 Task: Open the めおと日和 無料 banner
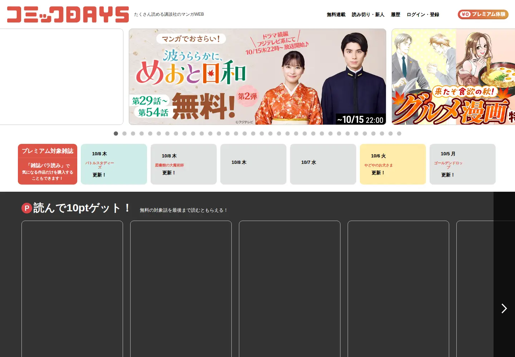(257, 77)
